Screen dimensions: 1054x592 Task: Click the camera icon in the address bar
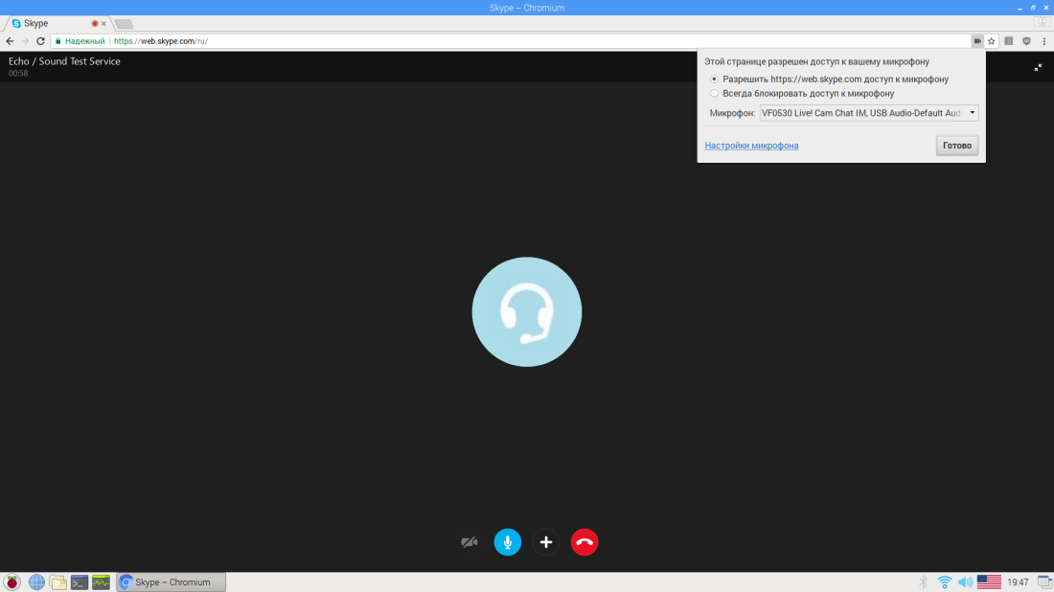coord(977,41)
